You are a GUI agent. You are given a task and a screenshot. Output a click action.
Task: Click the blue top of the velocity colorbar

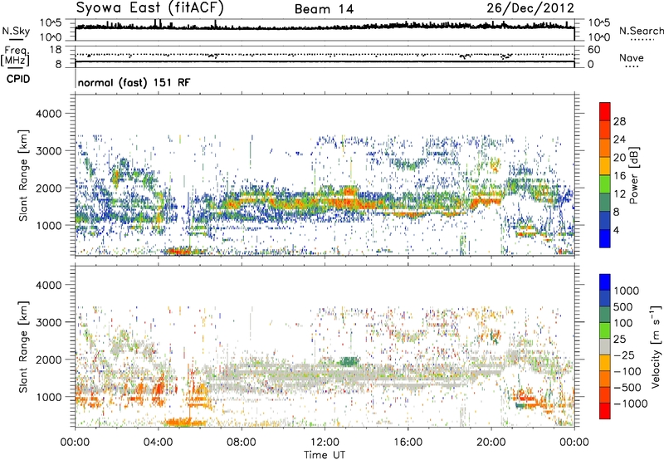[x=605, y=282]
